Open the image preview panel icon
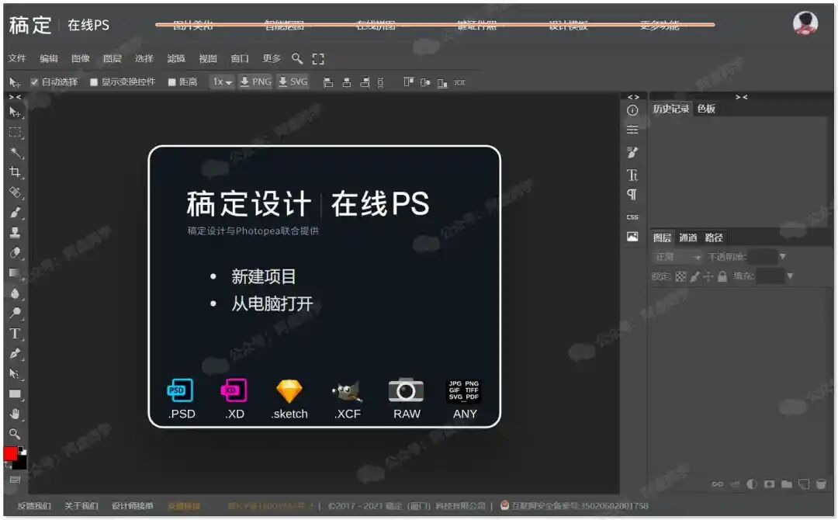Image resolution: width=838 pixels, height=520 pixels. coord(632,236)
